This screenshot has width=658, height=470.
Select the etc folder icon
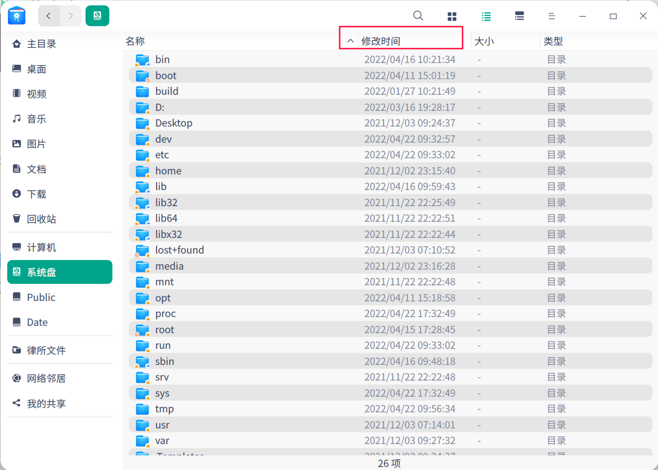(x=142, y=155)
